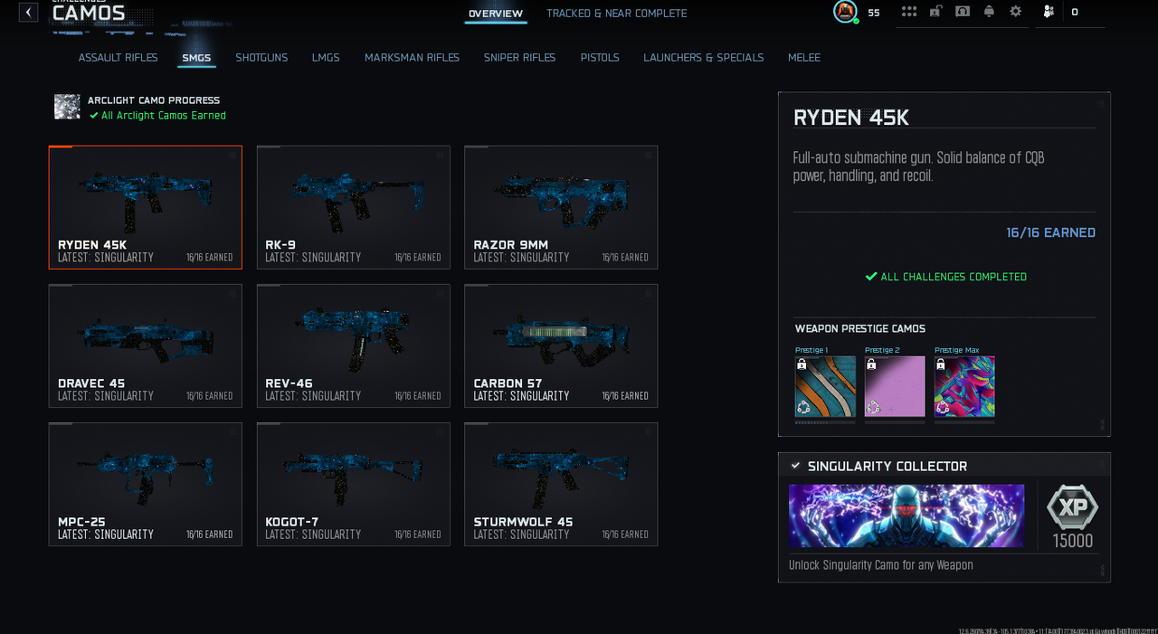Image resolution: width=1158 pixels, height=634 pixels.
Task: Open the player profile avatar
Action: tap(845, 12)
